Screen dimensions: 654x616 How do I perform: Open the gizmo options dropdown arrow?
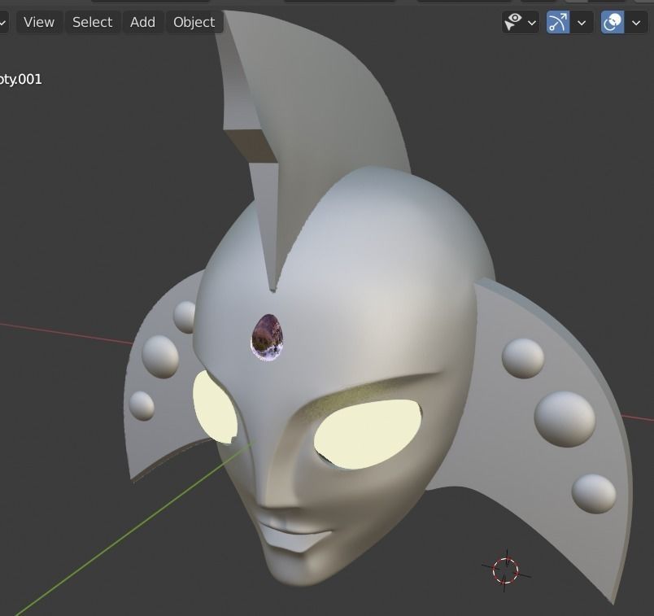coord(582,23)
